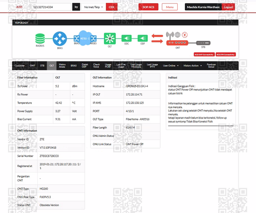Click the ONT Type value HG260
This screenshot has height=213, width=256.
(44, 188)
